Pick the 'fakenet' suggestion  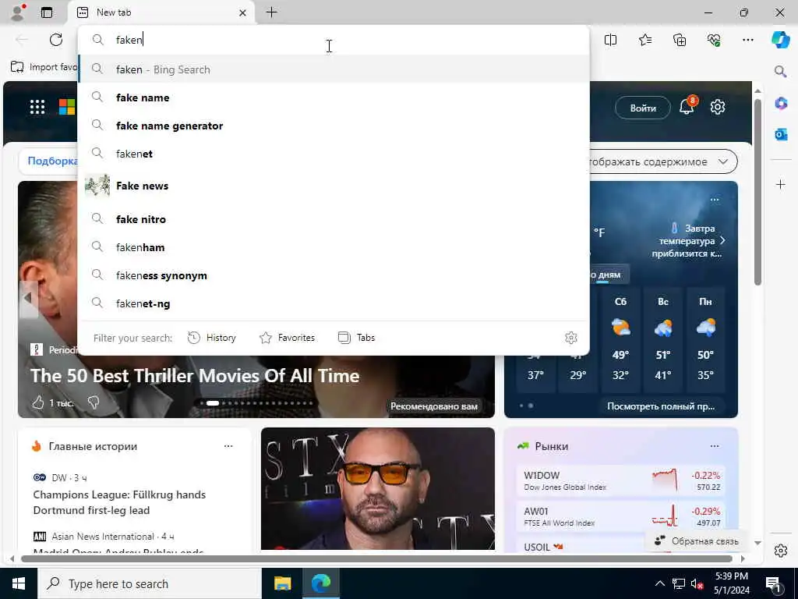[334, 154]
